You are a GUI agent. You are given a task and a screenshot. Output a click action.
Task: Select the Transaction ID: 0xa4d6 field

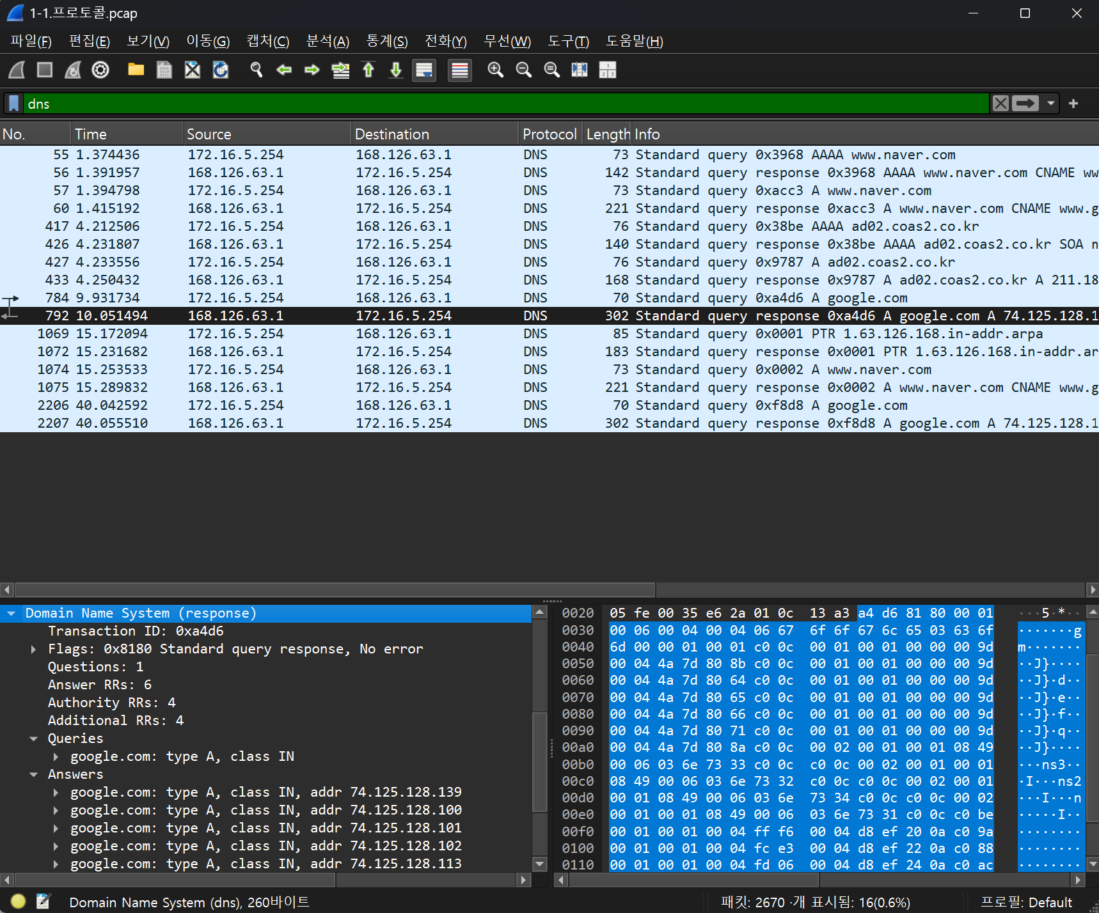pyautogui.click(x=136, y=631)
